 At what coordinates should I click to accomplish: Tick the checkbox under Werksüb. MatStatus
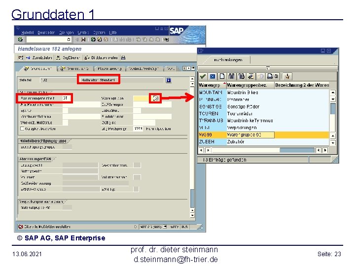22,129
